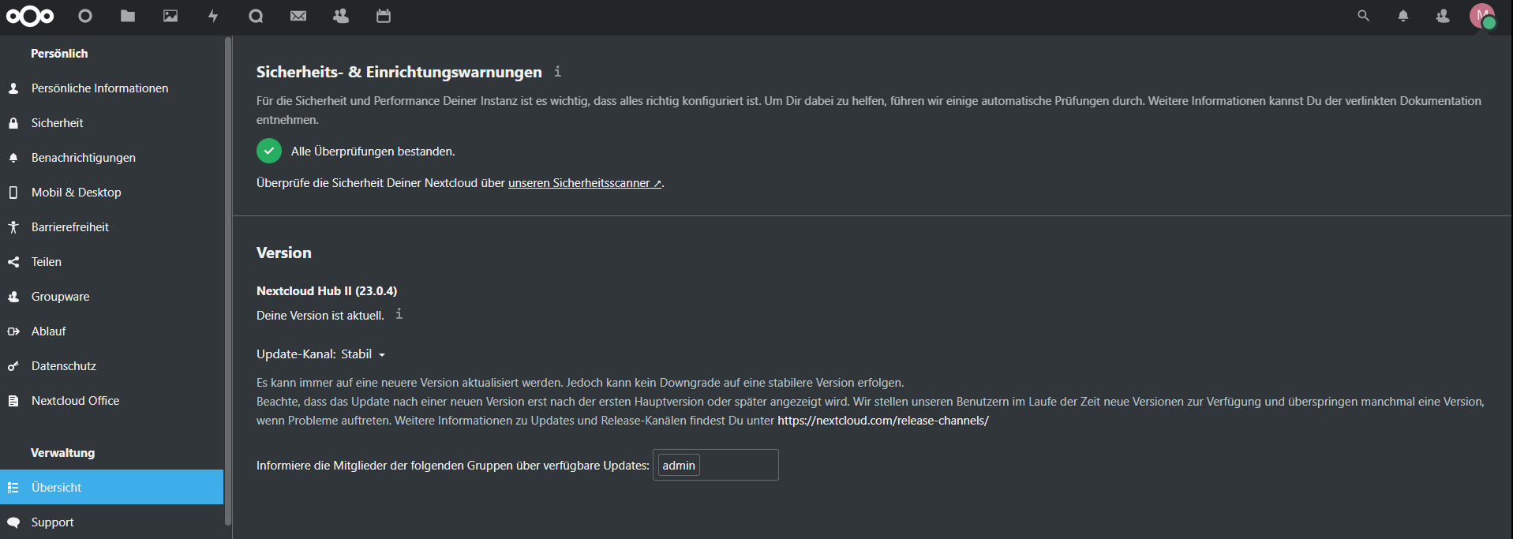Open the unified search magnifier
Image resolution: width=1513 pixels, height=539 pixels.
pyautogui.click(x=1363, y=16)
